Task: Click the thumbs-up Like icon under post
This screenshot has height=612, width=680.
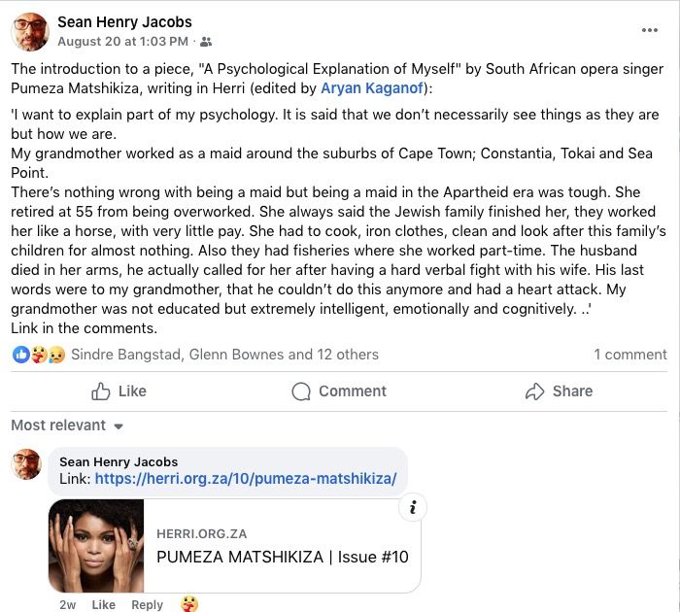Action: coord(101,391)
